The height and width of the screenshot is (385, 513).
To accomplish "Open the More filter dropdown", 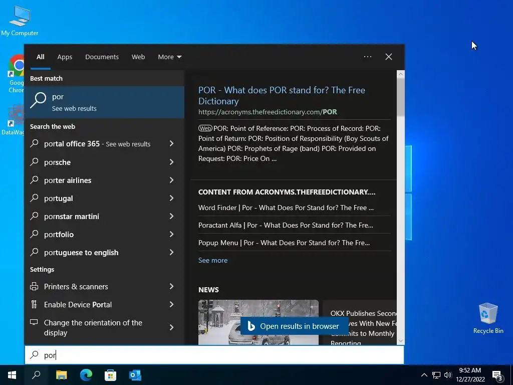I will (x=169, y=57).
